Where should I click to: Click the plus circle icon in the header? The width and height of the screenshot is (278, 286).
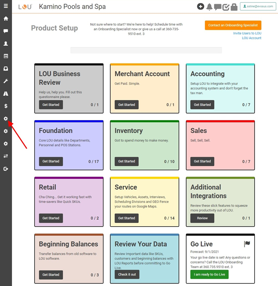201,7
